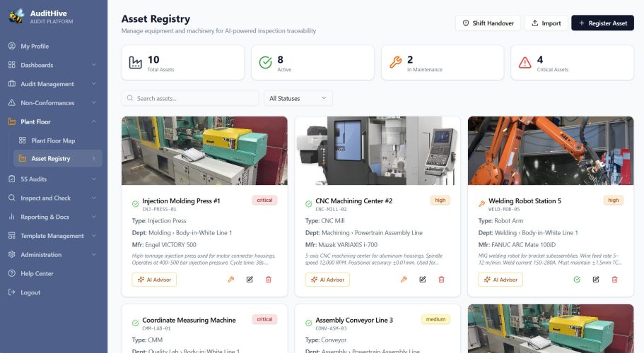The width and height of the screenshot is (644, 353).
Task: Click Template Management icon
Action: (12, 235)
